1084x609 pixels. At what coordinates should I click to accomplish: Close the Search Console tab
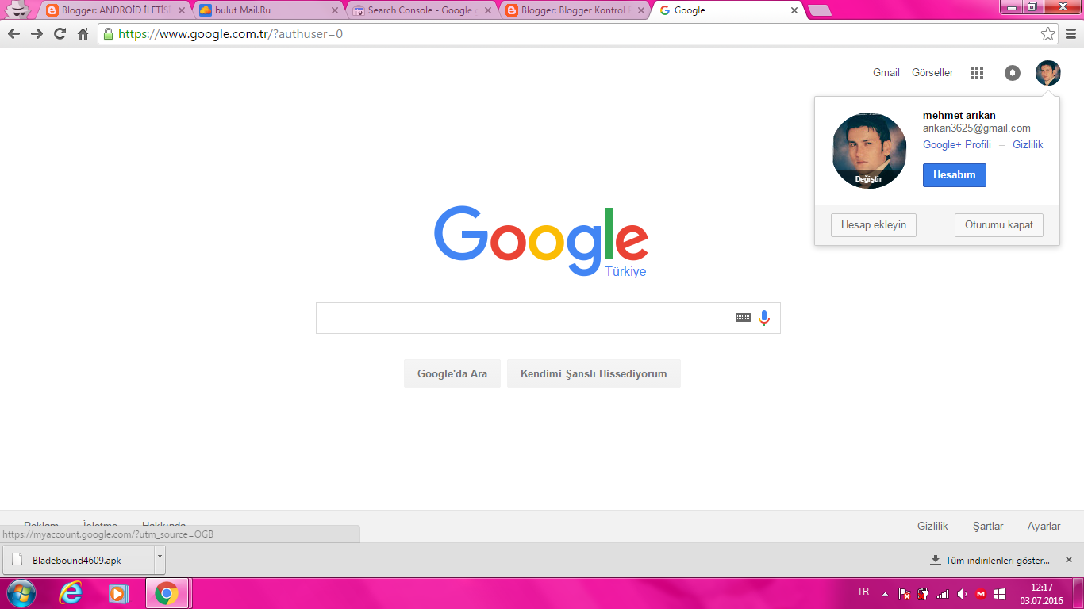click(x=487, y=11)
